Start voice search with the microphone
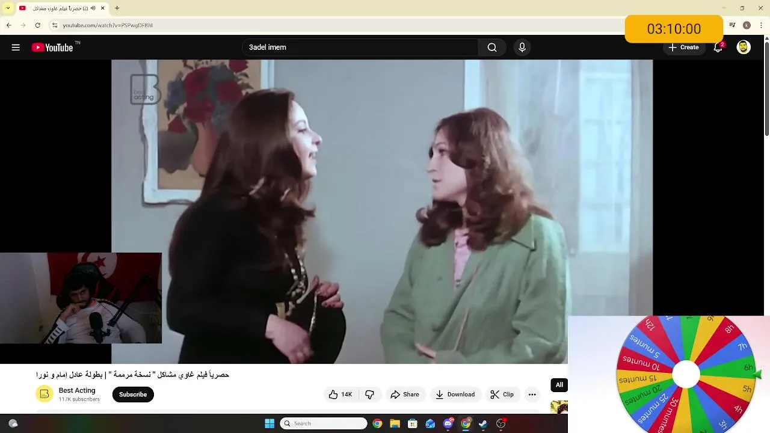770x433 pixels. coord(522,48)
